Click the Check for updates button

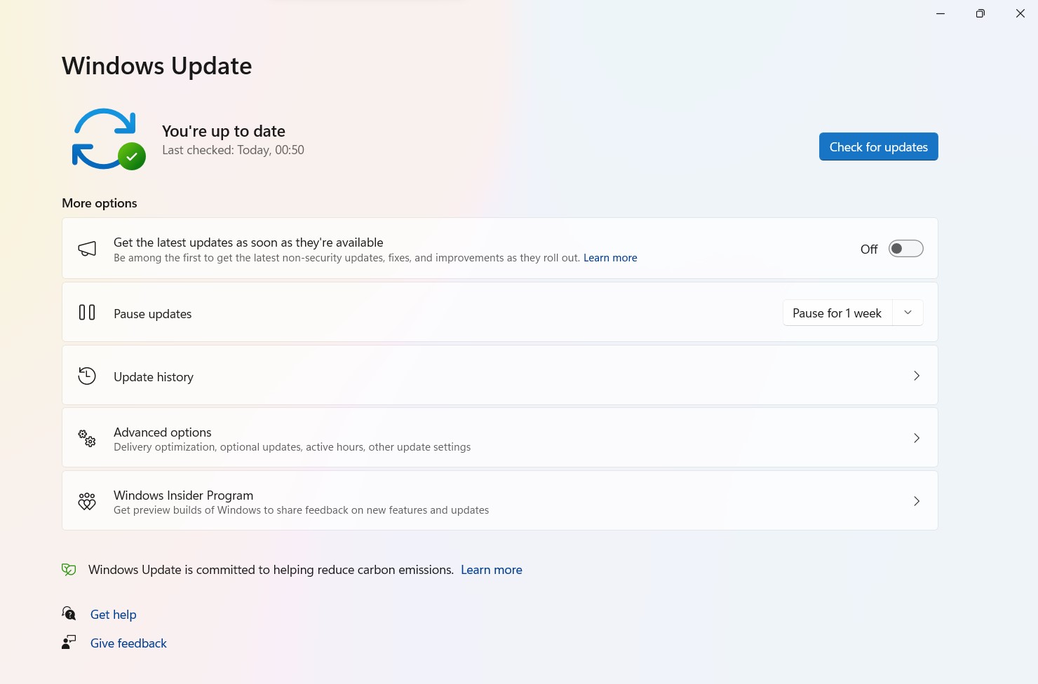(878, 146)
